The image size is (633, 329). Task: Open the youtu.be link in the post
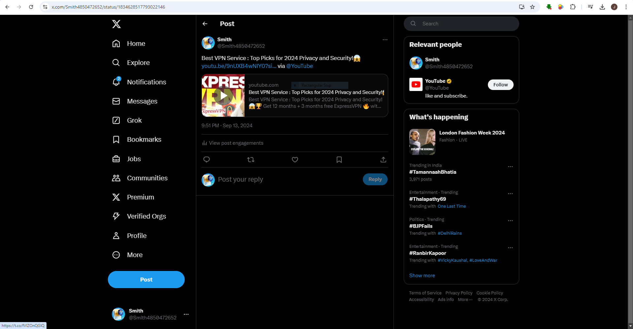pyautogui.click(x=239, y=66)
